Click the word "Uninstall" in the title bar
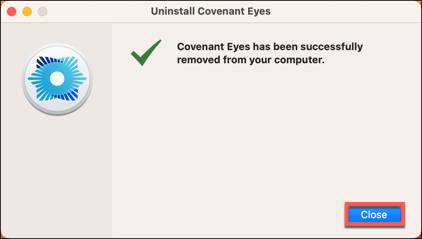The width and height of the screenshot is (422, 239). (172, 11)
